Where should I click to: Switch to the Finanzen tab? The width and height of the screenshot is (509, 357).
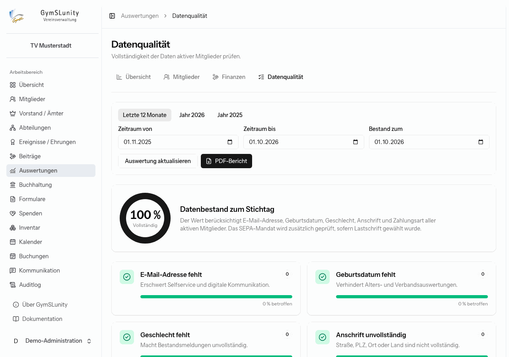tap(229, 77)
